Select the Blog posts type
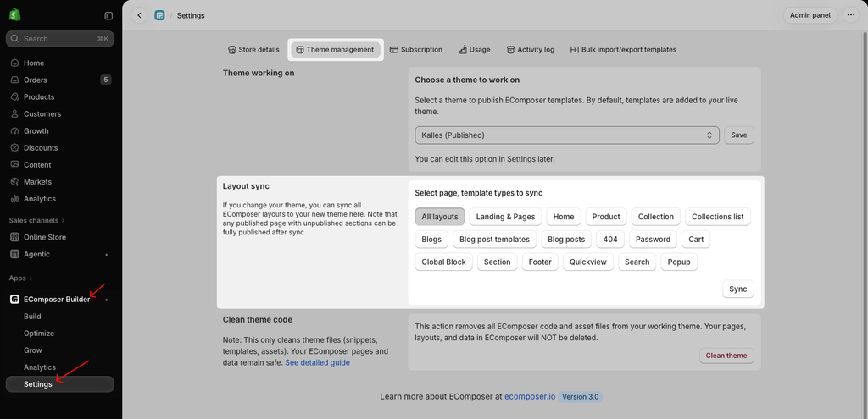This screenshot has height=419, width=868. click(566, 240)
